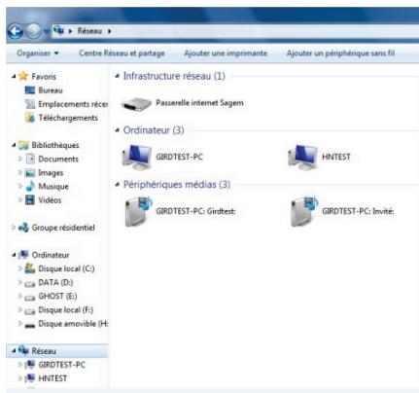Click GIRDTEST-PC: Girdtest: media device icon
419x393 pixels.
tap(138, 211)
